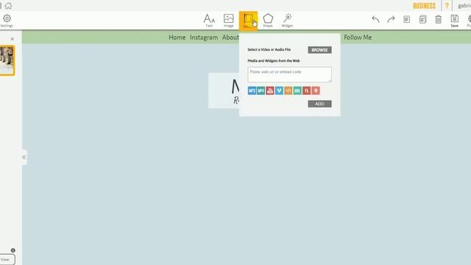
Task: Select the Home menu item
Action: [177, 38]
